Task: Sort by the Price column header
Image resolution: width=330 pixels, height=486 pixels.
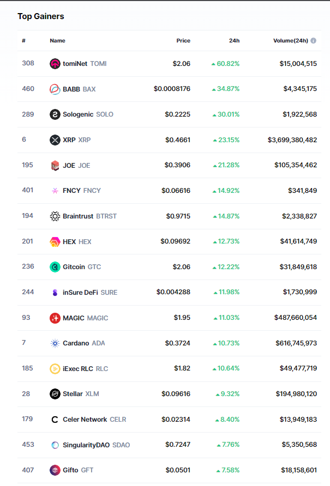Action: (183, 41)
